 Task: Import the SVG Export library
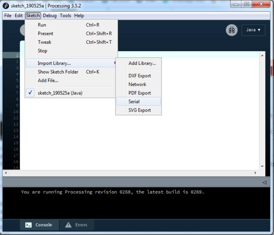tap(139, 110)
